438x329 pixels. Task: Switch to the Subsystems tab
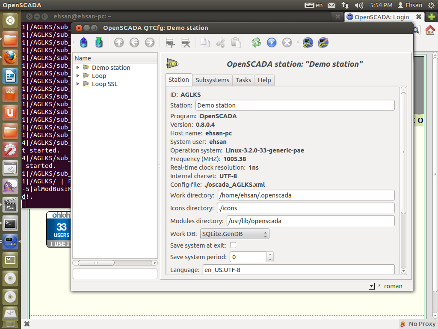point(213,80)
